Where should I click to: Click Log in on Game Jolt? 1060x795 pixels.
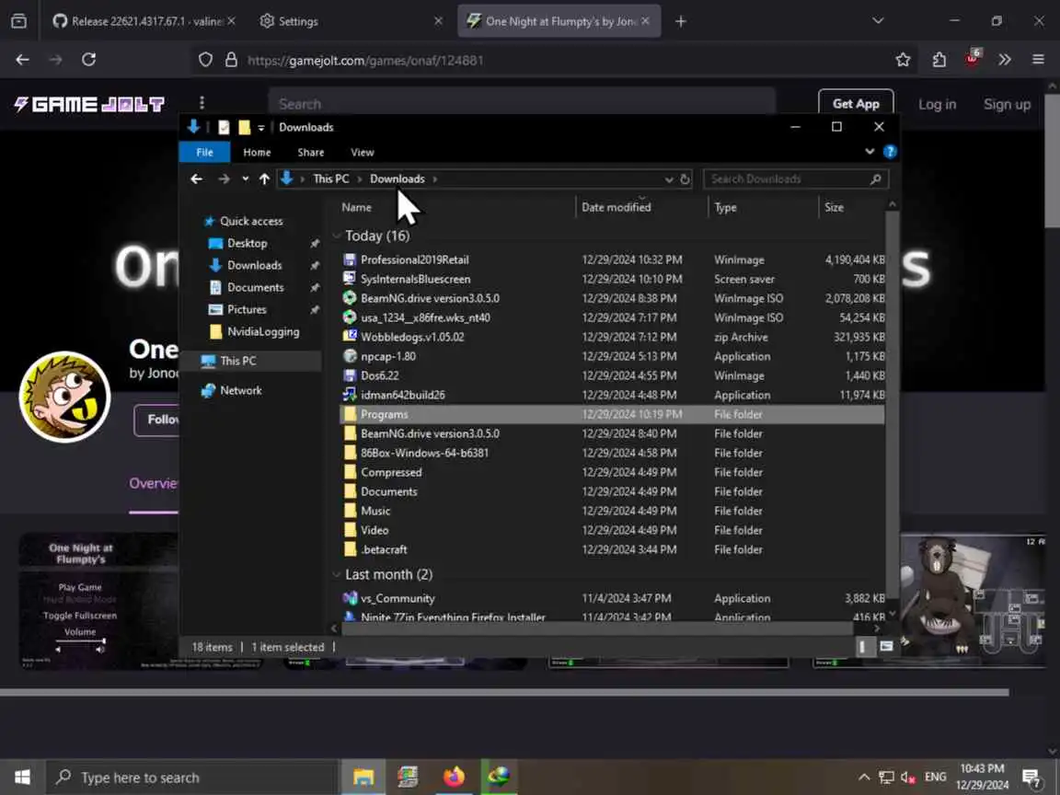coord(937,104)
